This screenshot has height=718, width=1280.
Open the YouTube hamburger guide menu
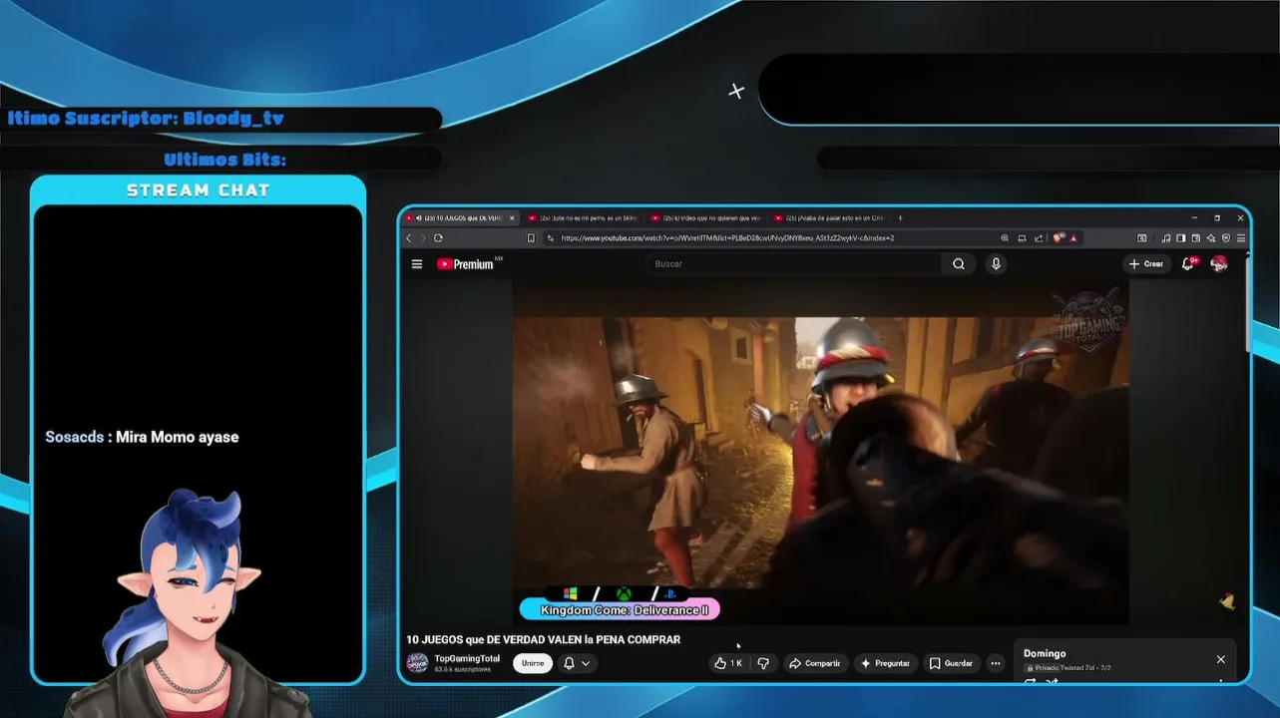pyautogui.click(x=417, y=264)
